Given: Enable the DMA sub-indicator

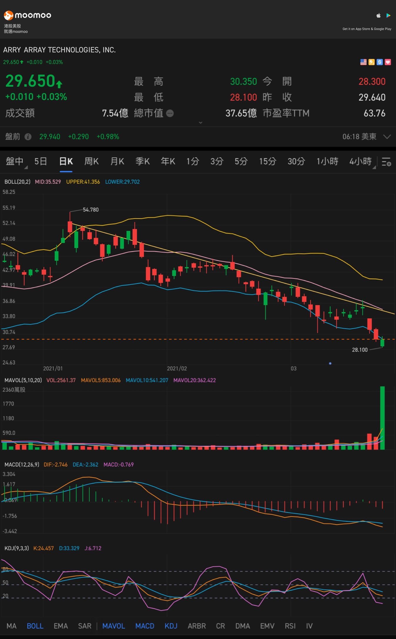Looking at the screenshot, I should [243, 626].
